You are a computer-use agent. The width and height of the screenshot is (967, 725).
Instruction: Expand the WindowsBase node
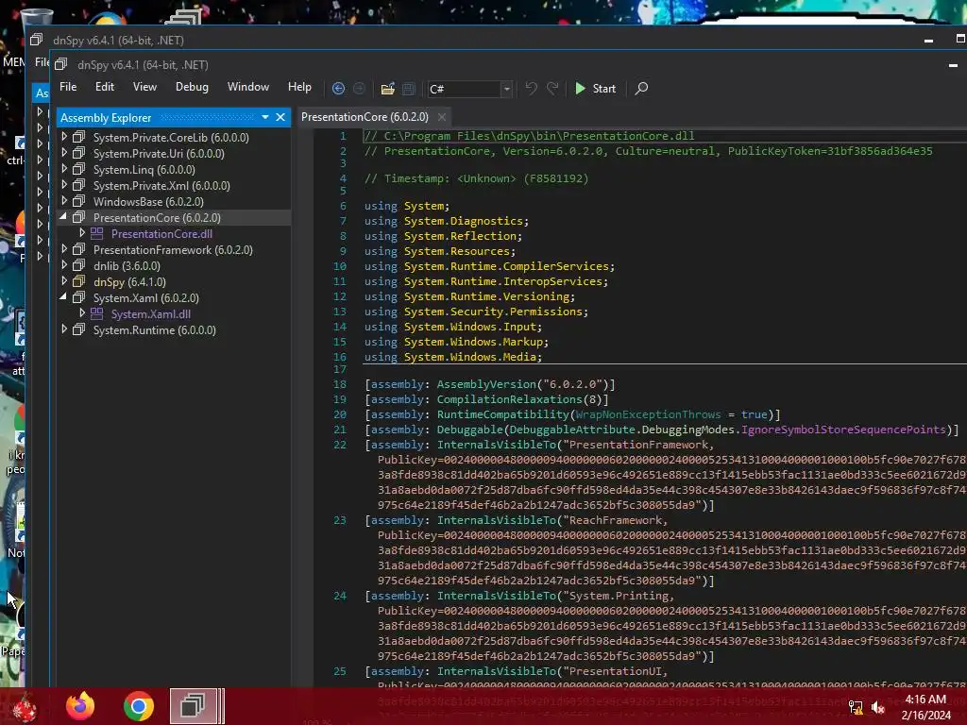[64, 201]
